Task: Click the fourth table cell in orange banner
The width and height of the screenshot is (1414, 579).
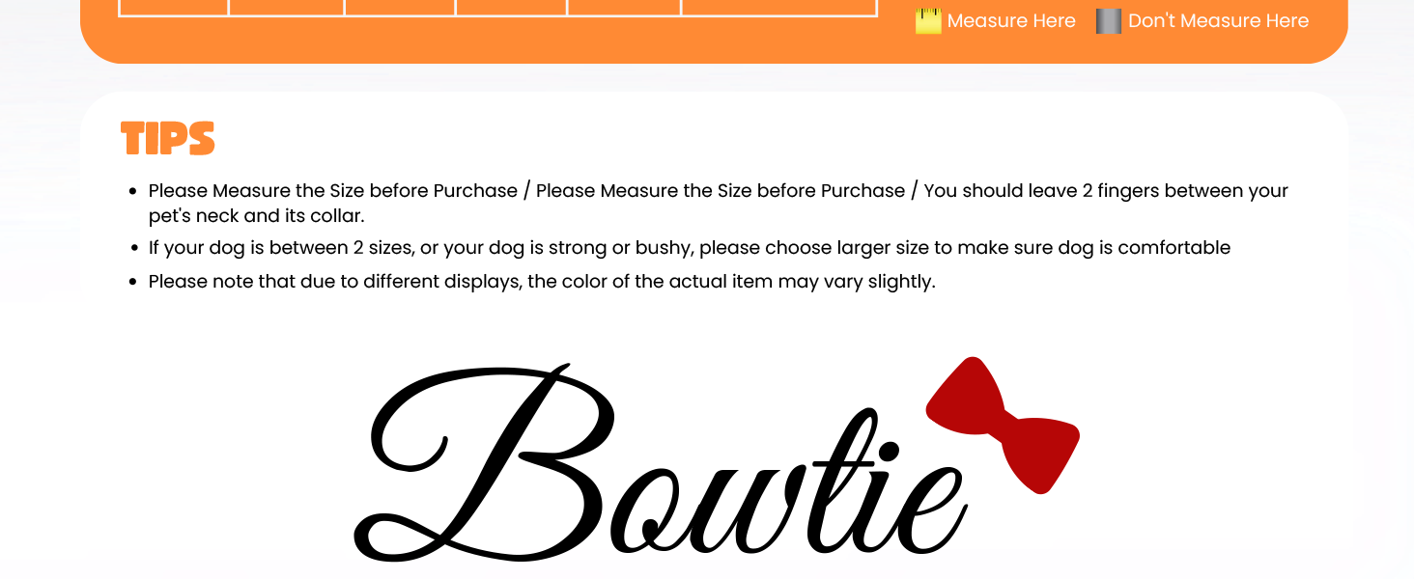Action: click(x=512, y=7)
